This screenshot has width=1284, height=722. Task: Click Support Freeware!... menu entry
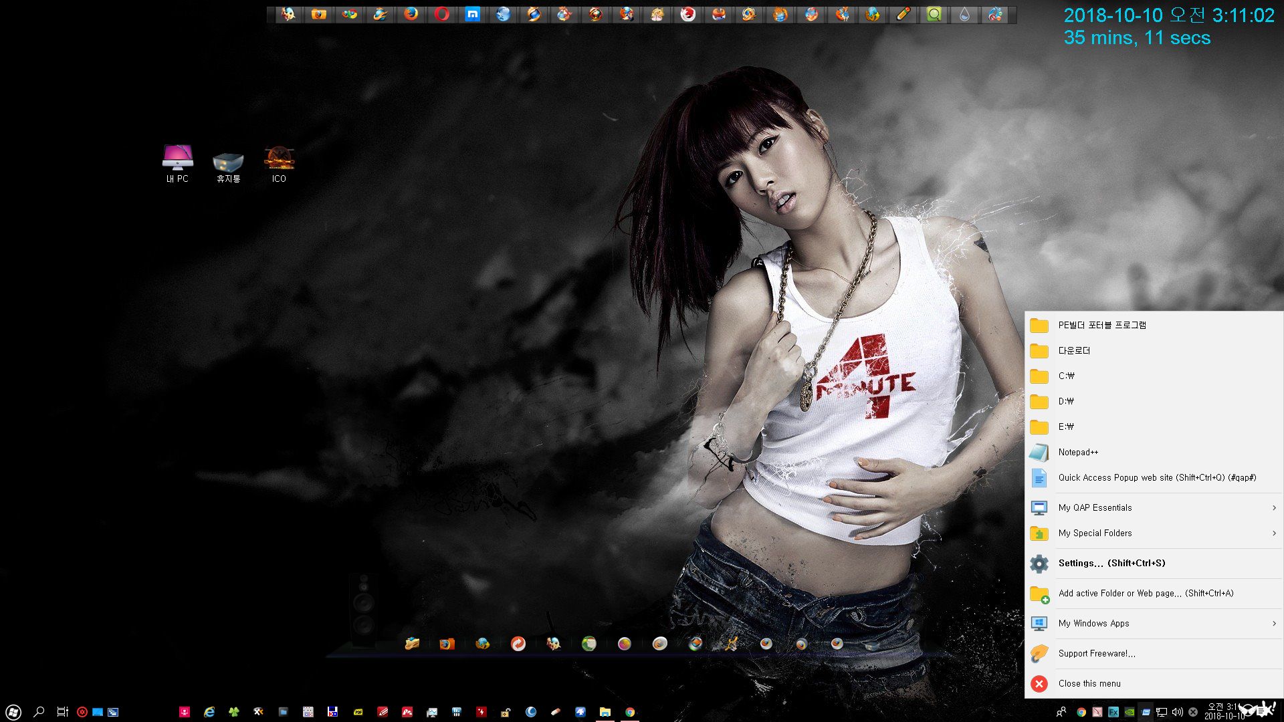(1154, 653)
